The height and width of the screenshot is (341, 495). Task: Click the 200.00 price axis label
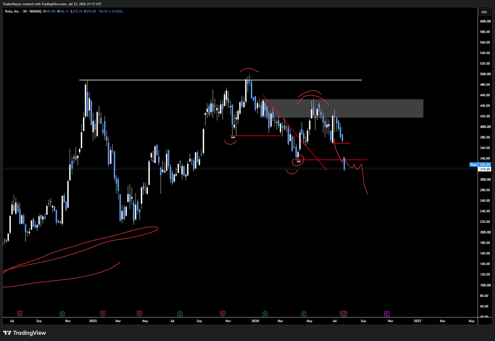point(485,232)
